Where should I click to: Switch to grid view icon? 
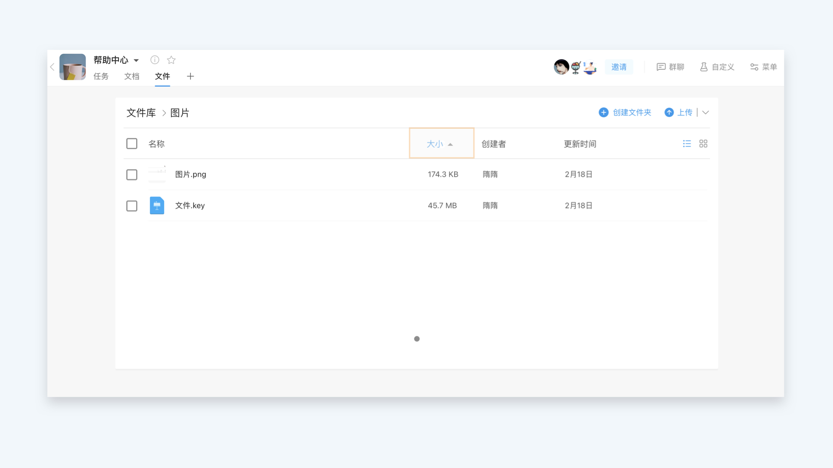click(x=703, y=143)
